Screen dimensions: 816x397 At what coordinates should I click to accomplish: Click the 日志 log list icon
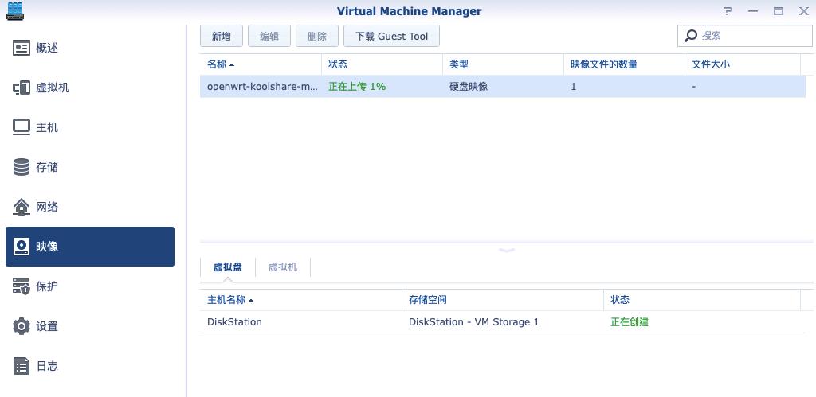tap(22, 366)
